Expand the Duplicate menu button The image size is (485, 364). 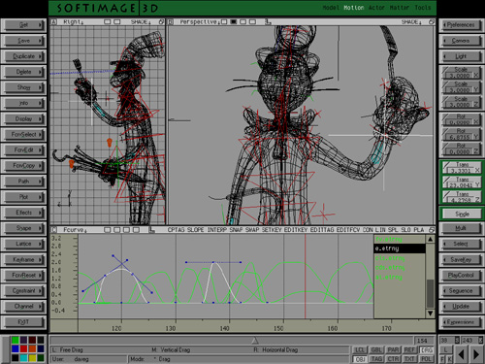click(x=23, y=56)
